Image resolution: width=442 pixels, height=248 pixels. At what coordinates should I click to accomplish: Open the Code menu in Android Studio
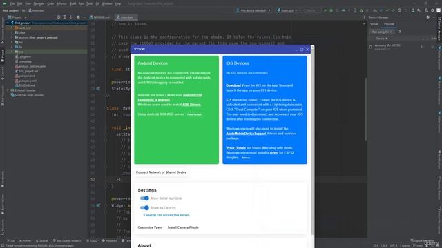coord(50,3)
